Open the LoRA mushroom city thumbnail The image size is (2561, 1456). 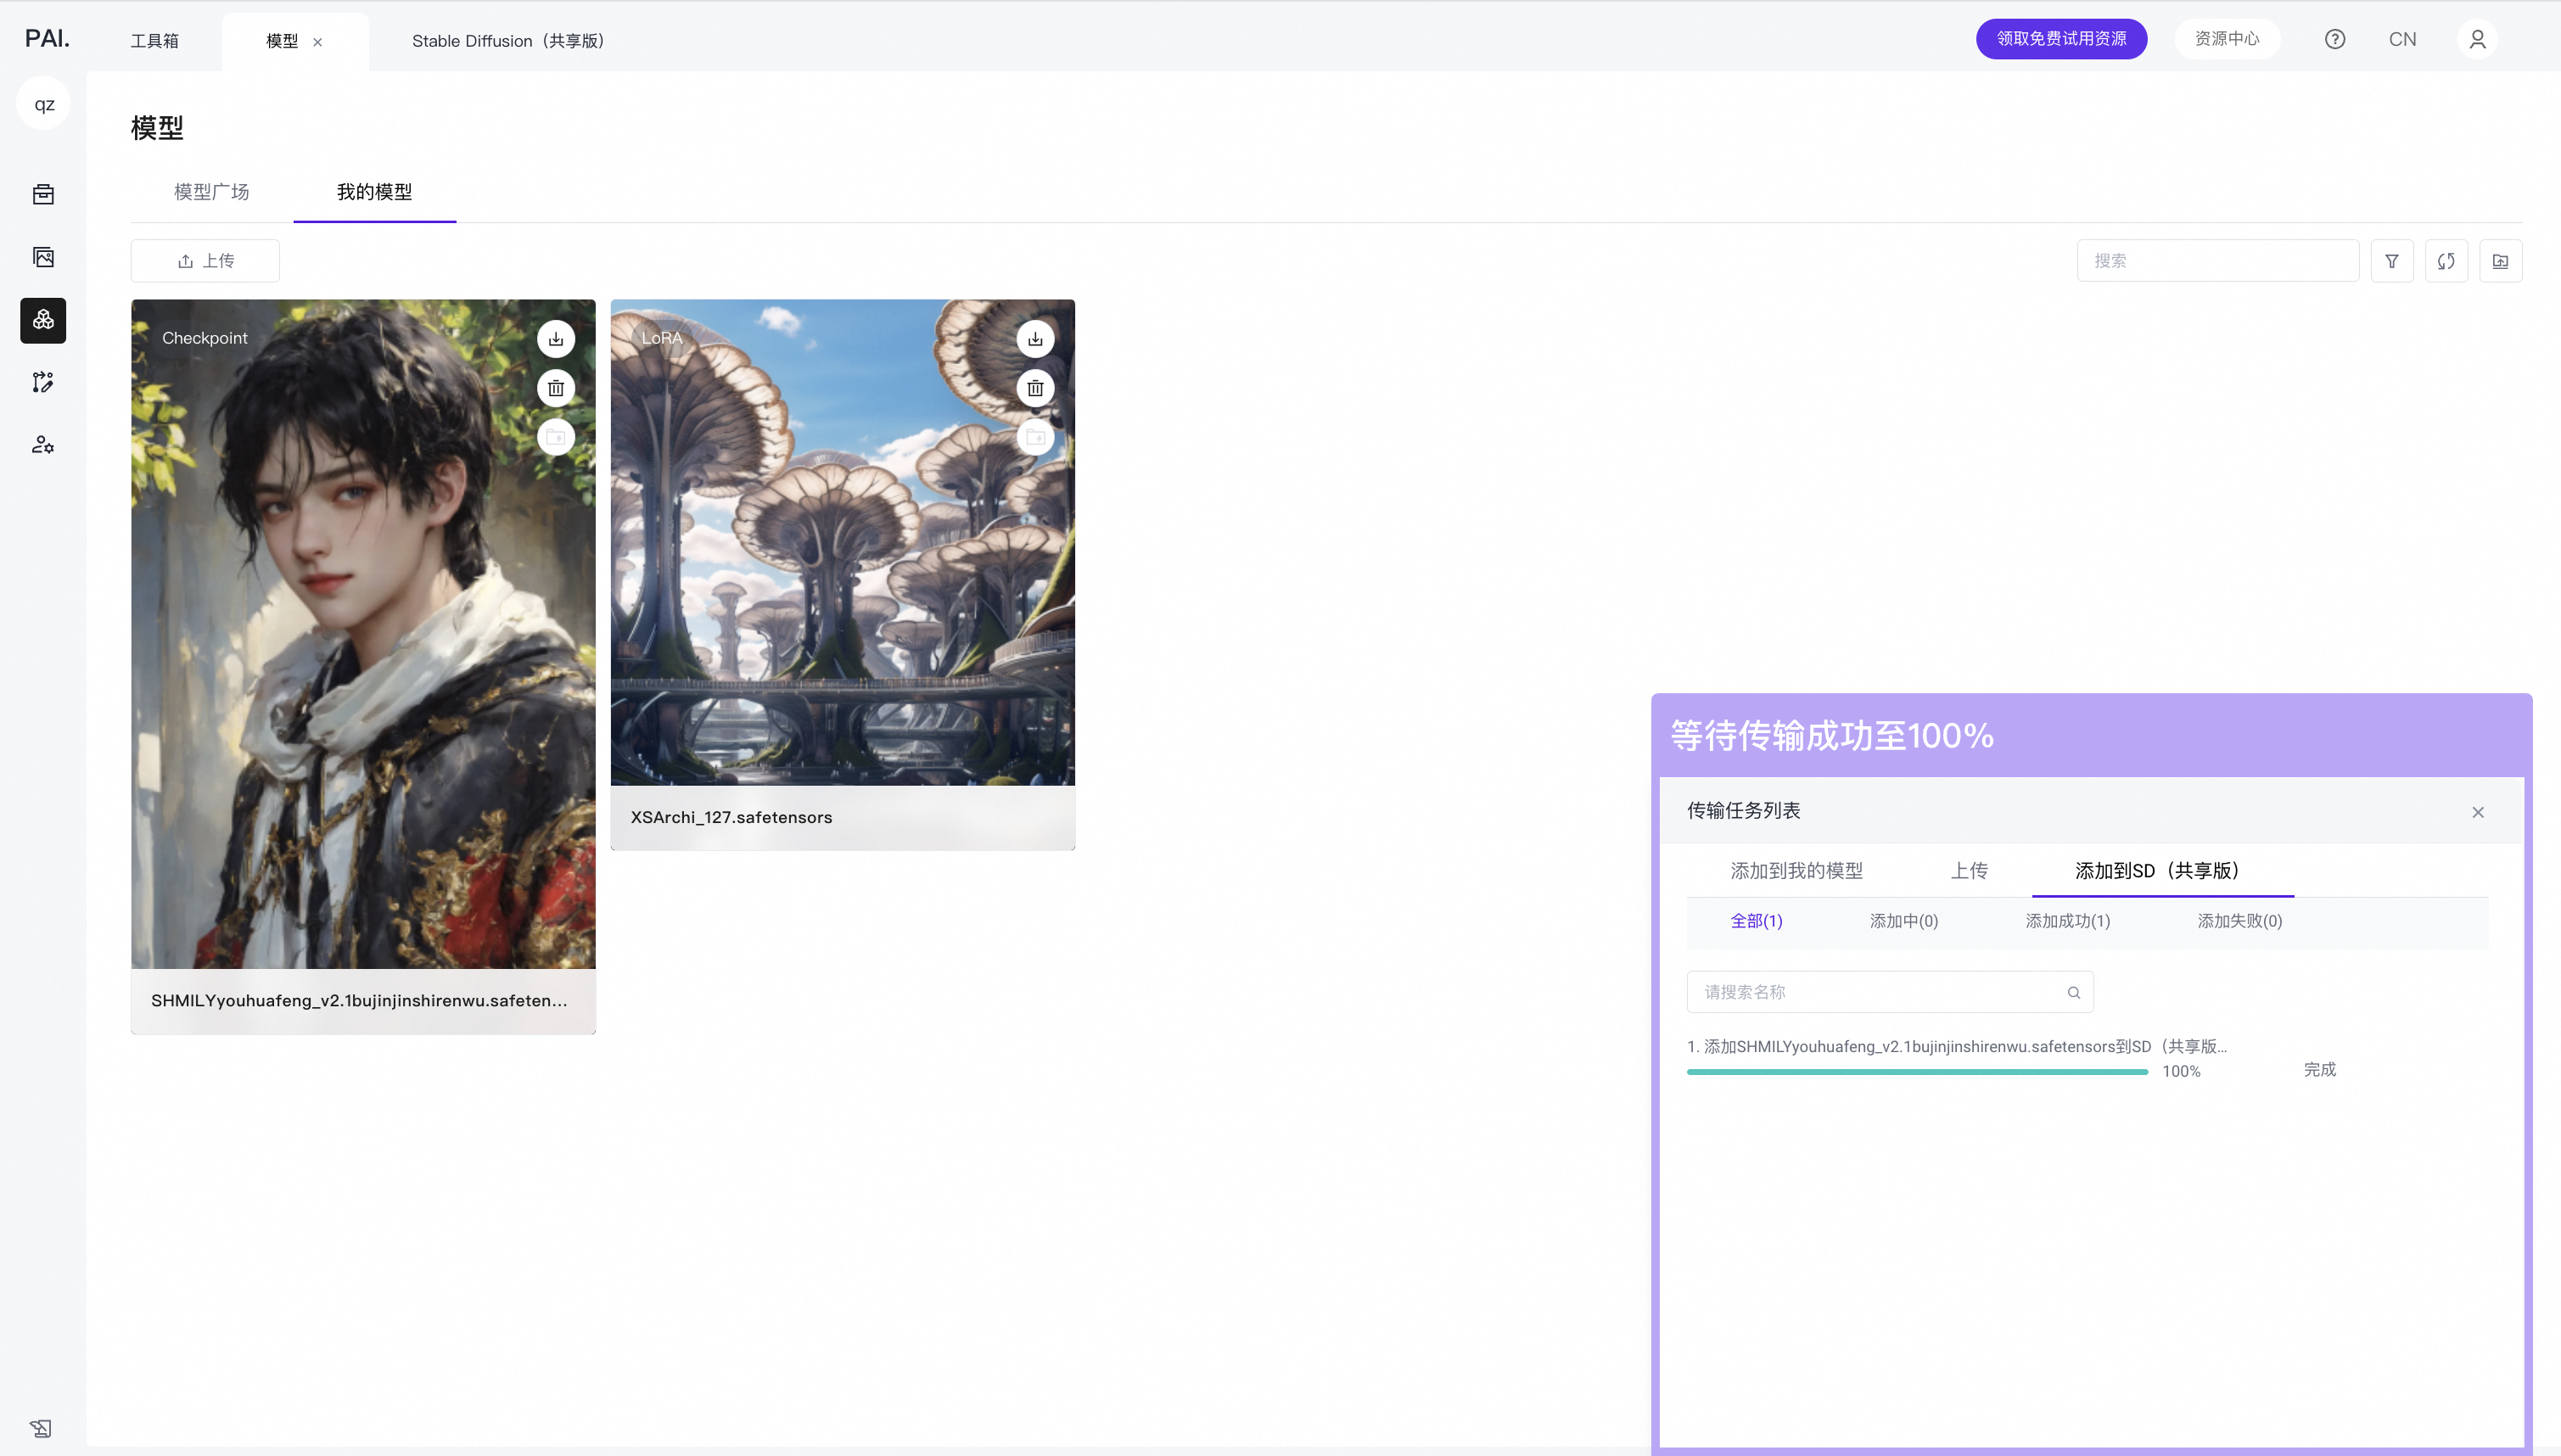pyautogui.click(x=843, y=543)
